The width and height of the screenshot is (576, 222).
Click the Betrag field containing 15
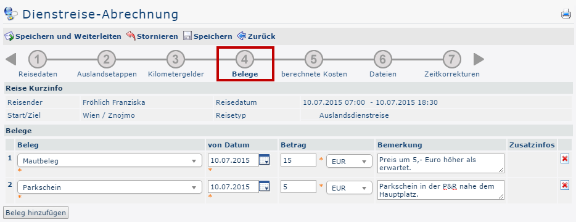tap(298, 160)
